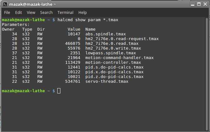The height and width of the screenshot is (132, 210).
Task: Open the Edit menu
Action: tap(18, 13)
